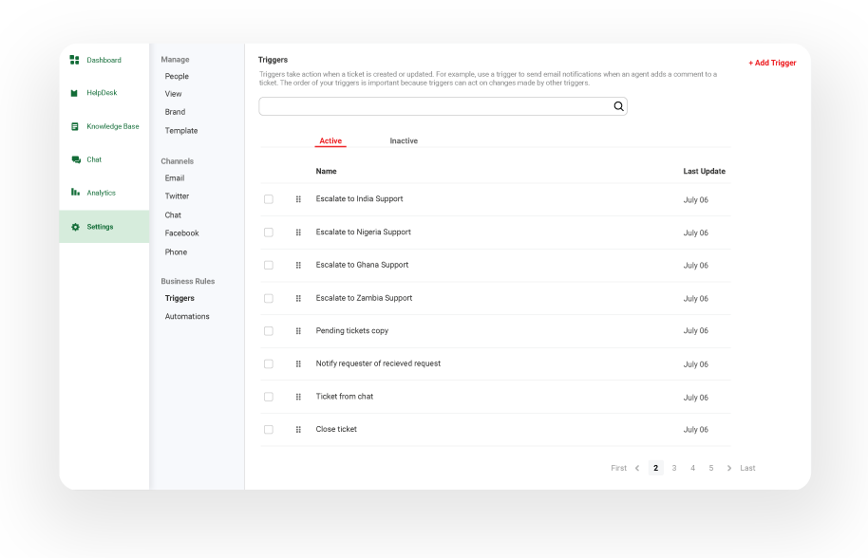Select the Active triggers tab
Screen dimensions: 868x558
click(x=330, y=140)
